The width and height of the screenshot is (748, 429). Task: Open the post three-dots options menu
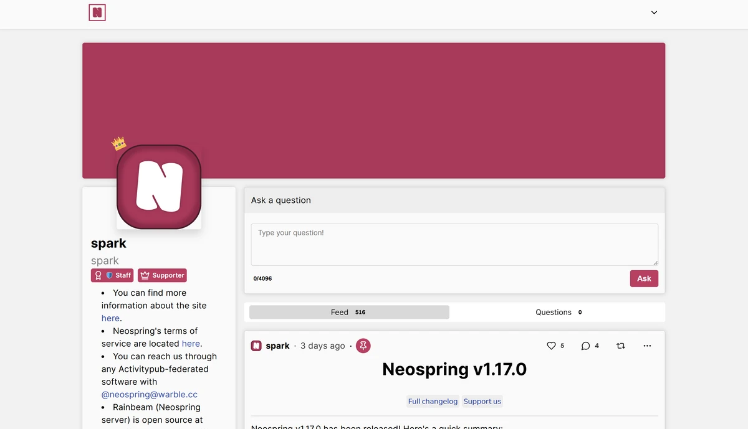(x=647, y=346)
